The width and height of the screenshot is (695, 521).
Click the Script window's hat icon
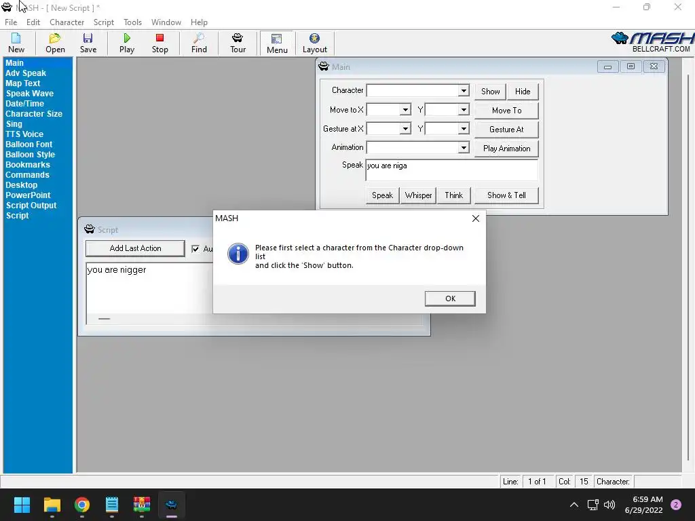pyautogui.click(x=90, y=229)
